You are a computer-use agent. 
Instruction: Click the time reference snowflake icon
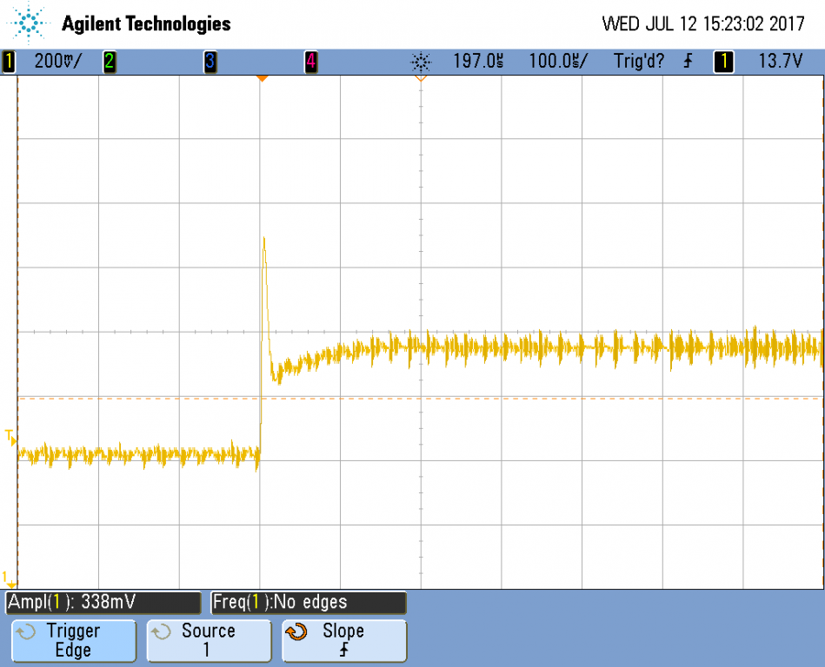421,62
